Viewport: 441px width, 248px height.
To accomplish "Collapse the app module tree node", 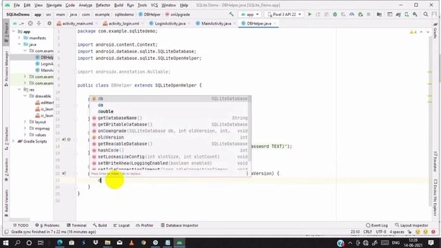I will click(x=14, y=32).
